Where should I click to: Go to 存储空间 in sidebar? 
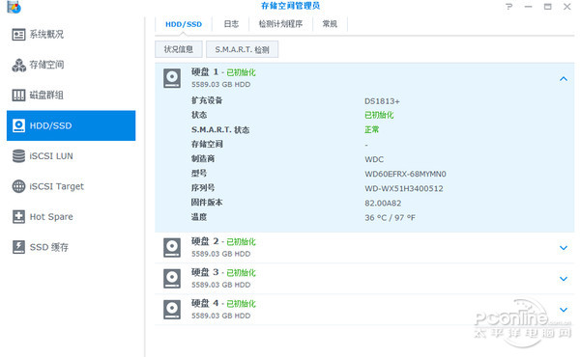[x=46, y=65]
